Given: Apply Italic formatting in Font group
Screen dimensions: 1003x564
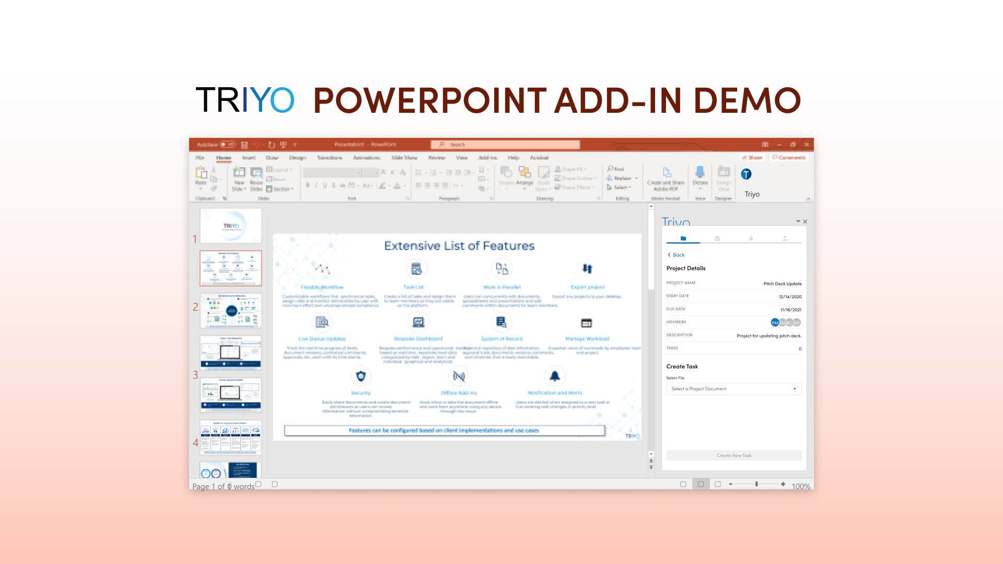Looking at the screenshot, I should coord(317,185).
